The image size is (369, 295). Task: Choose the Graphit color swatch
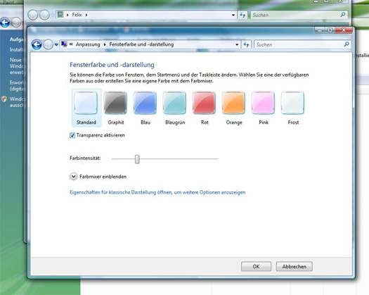[115, 108]
